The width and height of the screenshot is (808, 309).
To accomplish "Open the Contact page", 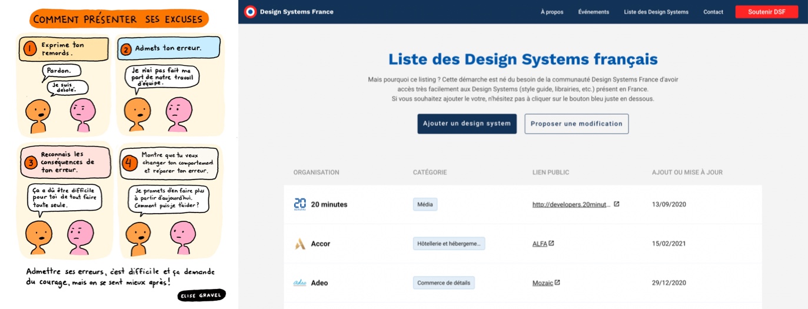I will 713,12.
